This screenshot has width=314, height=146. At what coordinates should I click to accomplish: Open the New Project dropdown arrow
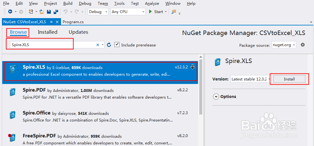pos(36,12)
